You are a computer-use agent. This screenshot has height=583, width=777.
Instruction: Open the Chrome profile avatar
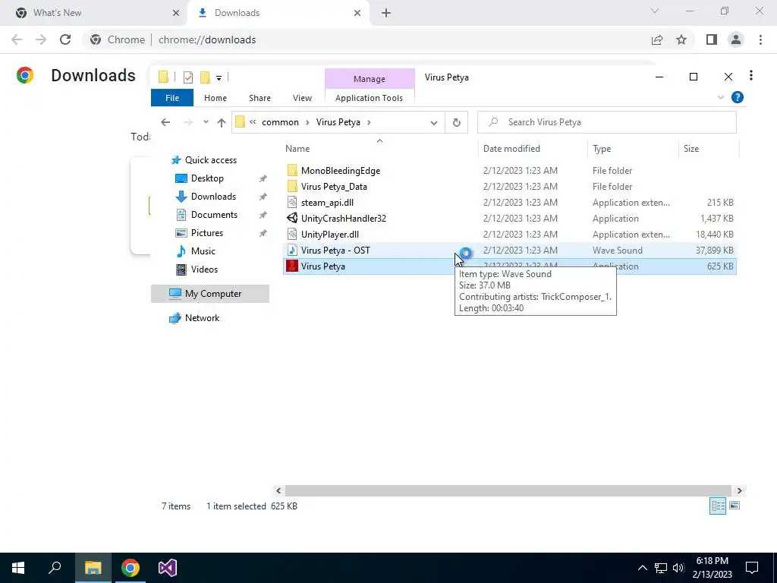click(x=736, y=39)
